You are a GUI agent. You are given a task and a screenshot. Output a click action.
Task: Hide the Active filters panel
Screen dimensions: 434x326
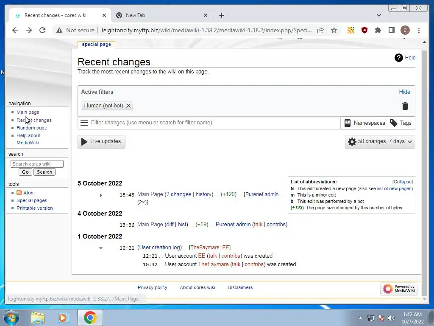[x=404, y=92]
